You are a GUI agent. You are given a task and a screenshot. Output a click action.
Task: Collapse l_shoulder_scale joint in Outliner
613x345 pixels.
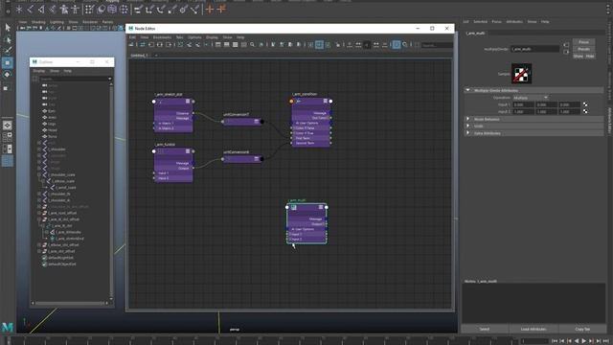pos(39,174)
